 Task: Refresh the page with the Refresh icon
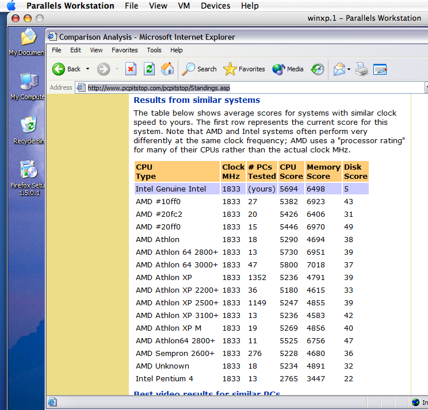point(149,69)
